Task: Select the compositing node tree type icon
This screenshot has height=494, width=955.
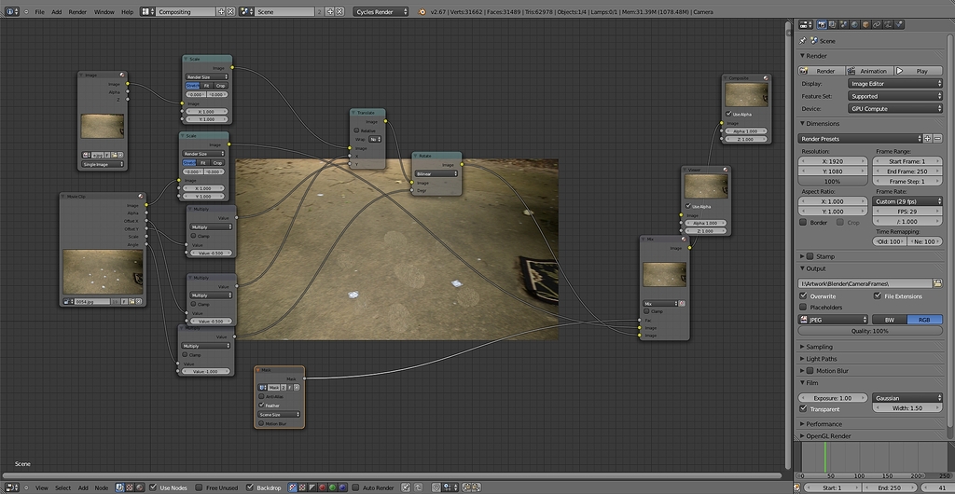Action: (x=118, y=487)
